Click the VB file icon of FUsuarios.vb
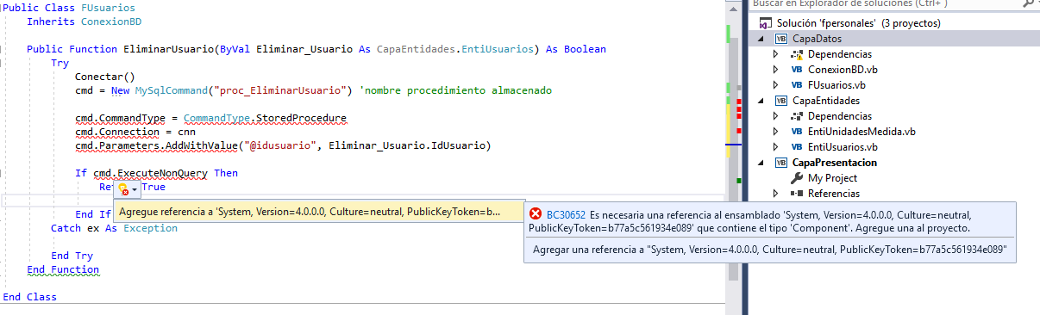Viewport: 1040px width, 315px height. (x=797, y=85)
